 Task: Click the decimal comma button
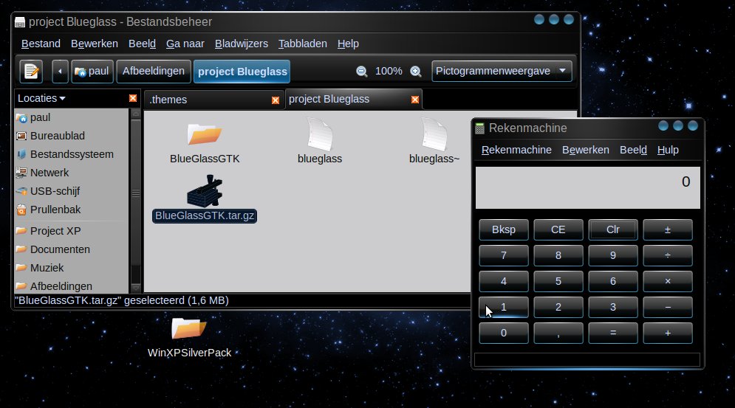558,333
